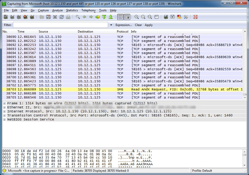
Task: Show capture options via toolbar icon
Action: tap(12, 17)
